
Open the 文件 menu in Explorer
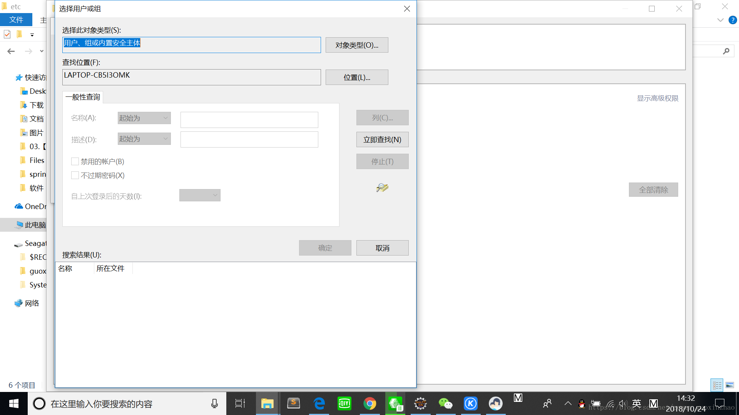[16, 20]
